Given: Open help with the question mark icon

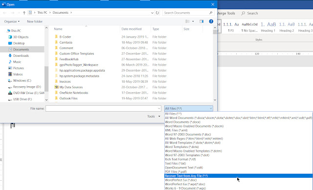Looking at the screenshot, I should [x=211, y=22].
